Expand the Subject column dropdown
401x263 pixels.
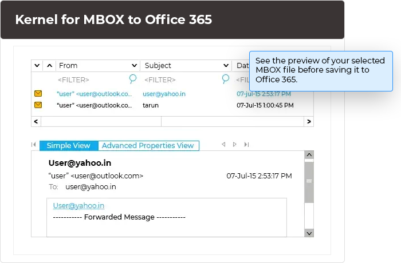click(x=226, y=66)
